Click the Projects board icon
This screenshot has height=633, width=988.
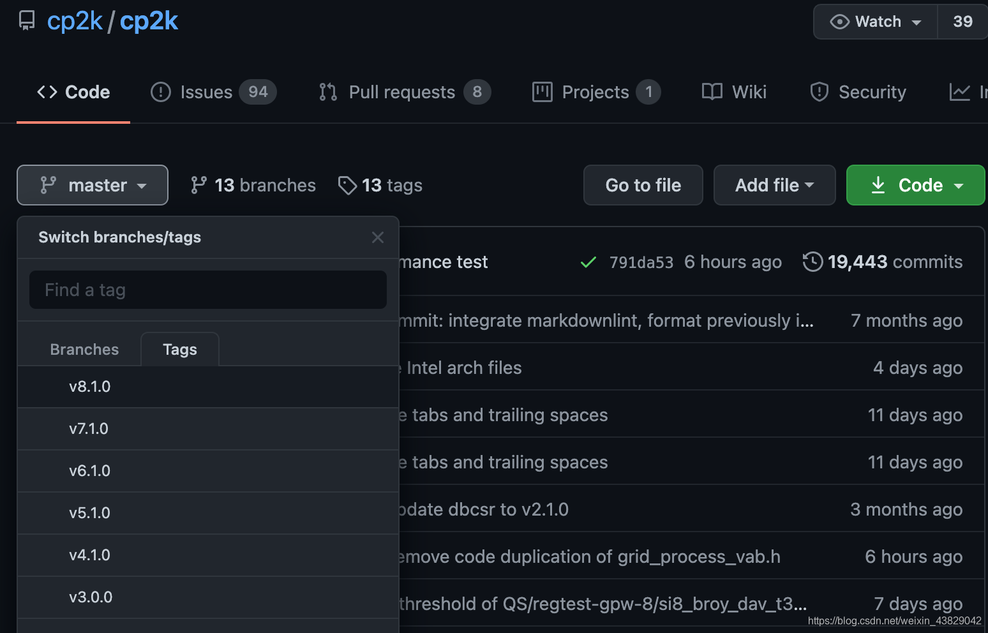point(543,92)
